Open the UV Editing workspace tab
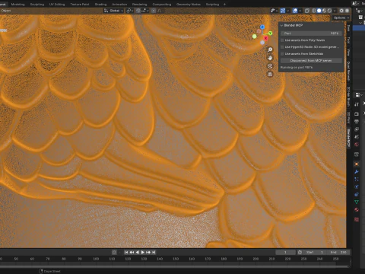Viewport: 365px width, 274px height. (57, 5)
